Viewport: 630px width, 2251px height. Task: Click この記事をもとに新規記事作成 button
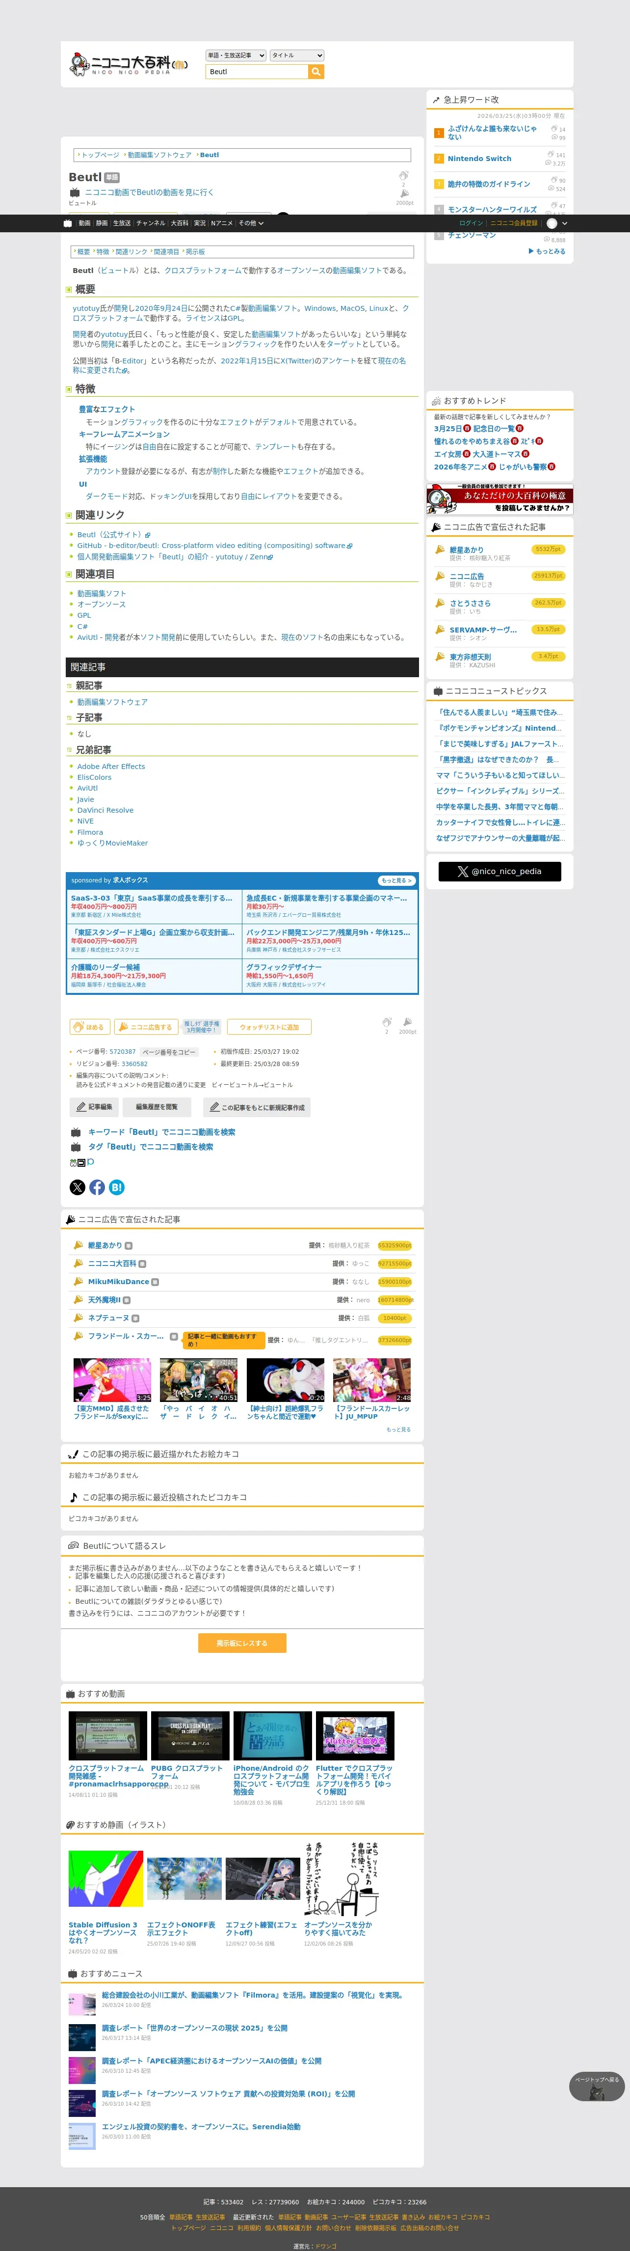tap(257, 1107)
